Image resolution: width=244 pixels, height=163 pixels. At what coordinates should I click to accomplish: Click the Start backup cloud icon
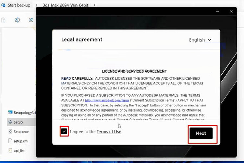(4, 5)
